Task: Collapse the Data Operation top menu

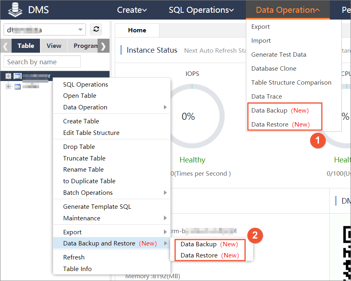Action: (x=288, y=10)
